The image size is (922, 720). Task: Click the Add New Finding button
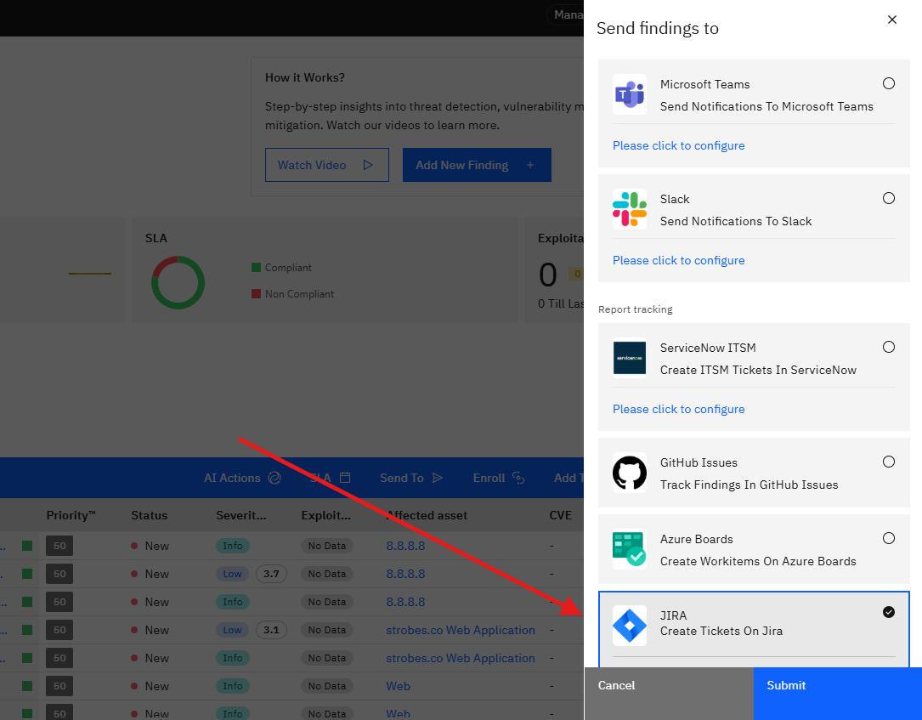477,165
